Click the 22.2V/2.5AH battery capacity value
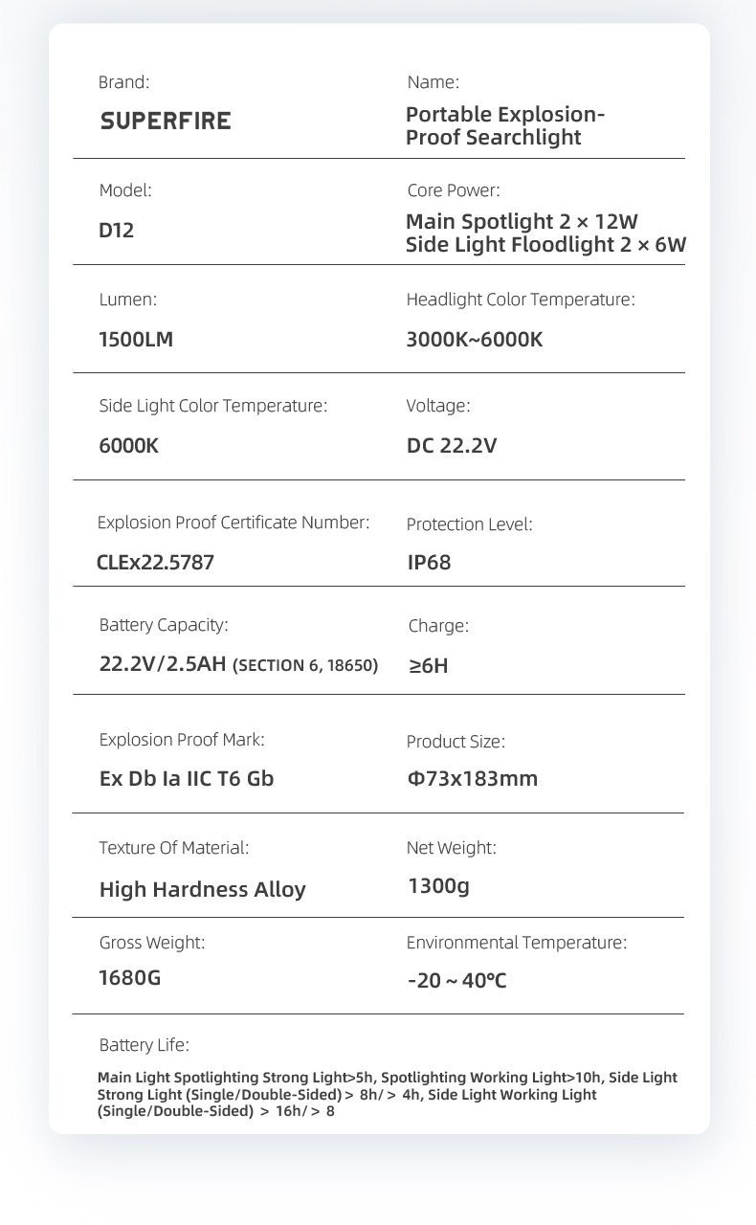756x1225 pixels. click(x=165, y=663)
